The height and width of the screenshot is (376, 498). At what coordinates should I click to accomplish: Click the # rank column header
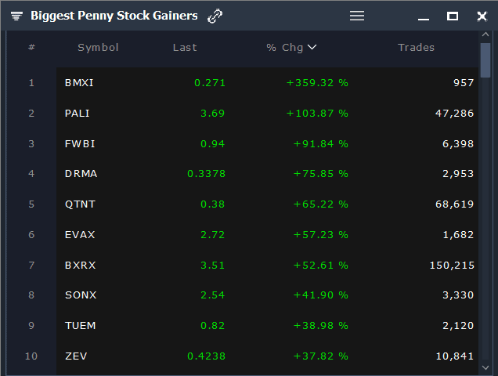point(31,48)
